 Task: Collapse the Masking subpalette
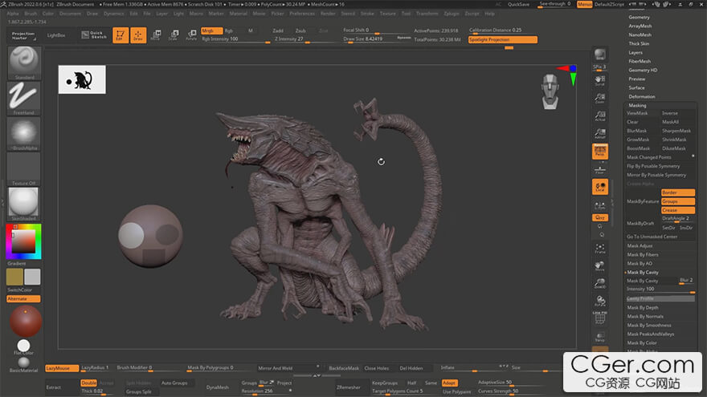point(637,105)
